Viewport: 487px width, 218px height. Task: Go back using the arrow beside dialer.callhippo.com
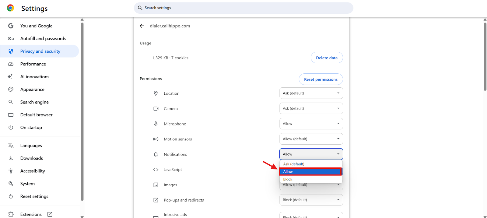(142, 26)
